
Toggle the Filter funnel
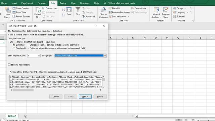(x=78, y=11)
